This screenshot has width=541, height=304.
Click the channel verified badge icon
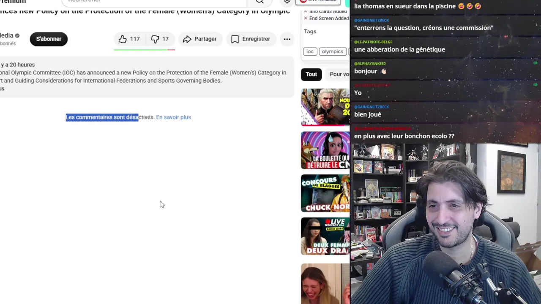(17, 35)
